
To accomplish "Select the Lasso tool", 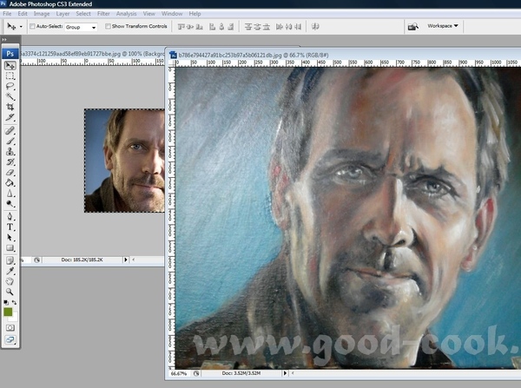I will [x=10, y=87].
